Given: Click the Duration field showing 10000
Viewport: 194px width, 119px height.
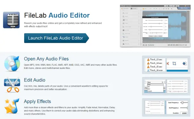Looking at the screenshot, I should coord(184,113).
